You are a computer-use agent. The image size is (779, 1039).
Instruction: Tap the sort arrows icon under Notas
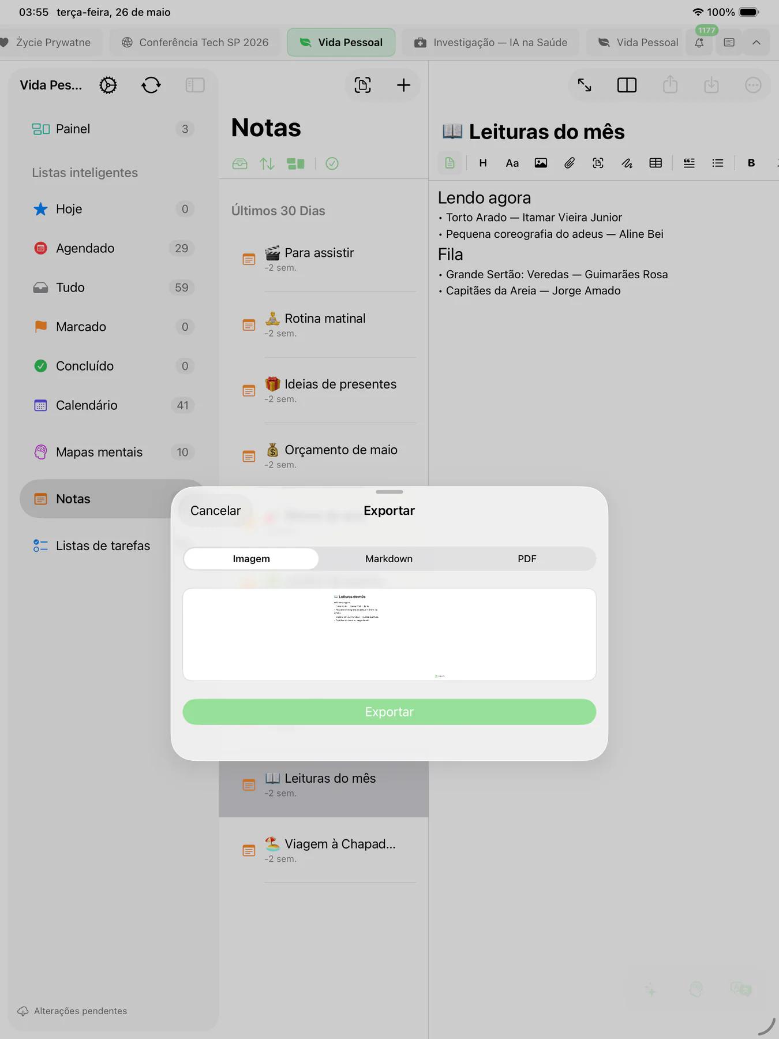[267, 164]
